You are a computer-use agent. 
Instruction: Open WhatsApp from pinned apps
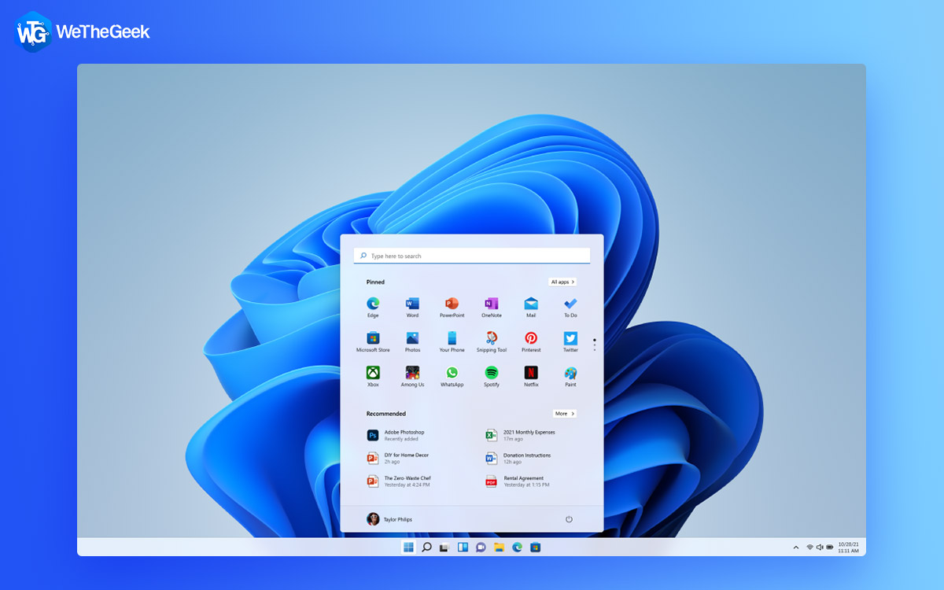point(452,376)
